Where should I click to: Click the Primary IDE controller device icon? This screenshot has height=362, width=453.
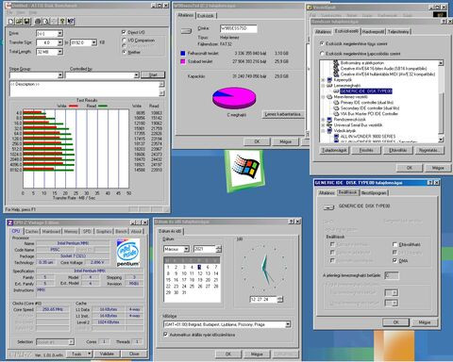[x=336, y=103]
